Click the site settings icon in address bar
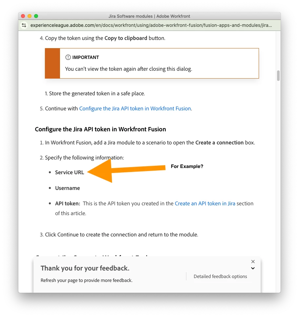Viewport: 299px width, 317px height. (24, 25)
